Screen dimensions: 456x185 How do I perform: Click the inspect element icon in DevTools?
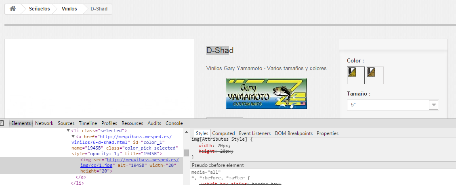click(x=2, y=123)
